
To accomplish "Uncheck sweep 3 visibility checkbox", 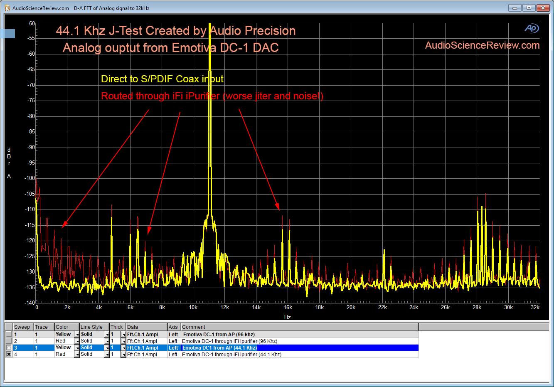I will (9, 348).
